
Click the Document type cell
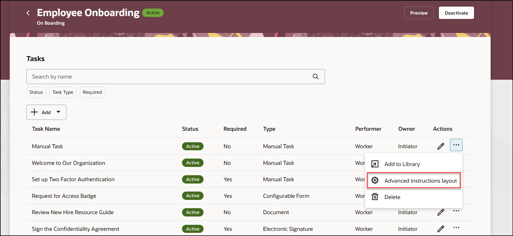[x=276, y=212]
